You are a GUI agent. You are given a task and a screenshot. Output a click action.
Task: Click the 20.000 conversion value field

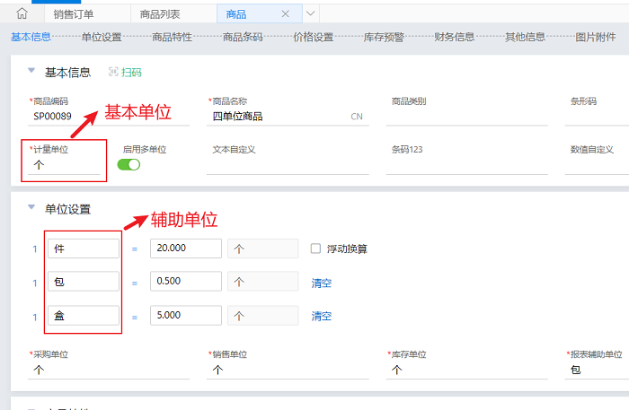click(186, 249)
